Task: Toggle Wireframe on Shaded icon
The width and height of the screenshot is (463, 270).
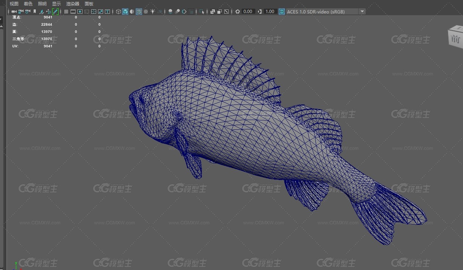Action: pyautogui.click(x=139, y=12)
